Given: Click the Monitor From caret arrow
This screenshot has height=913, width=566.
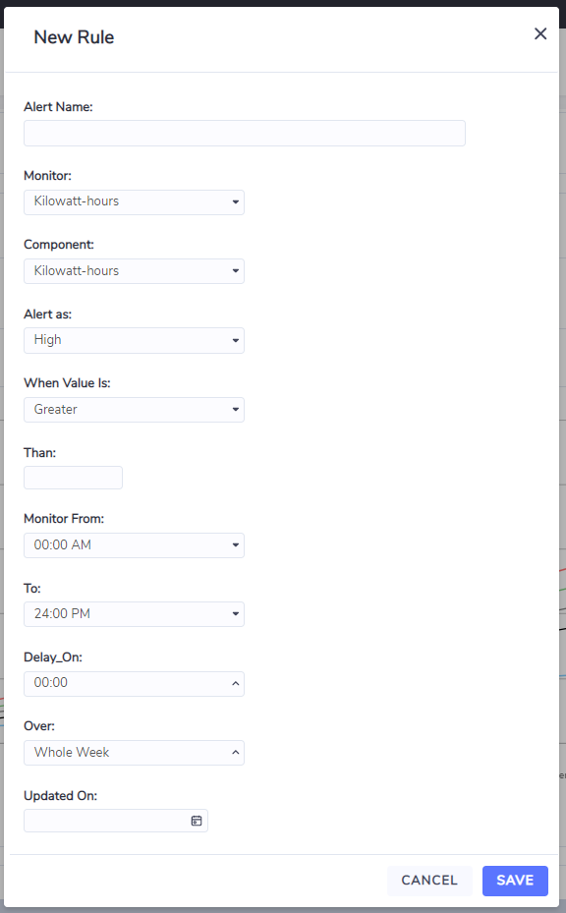Looking at the screenshot, I should [x=235, y=545].
